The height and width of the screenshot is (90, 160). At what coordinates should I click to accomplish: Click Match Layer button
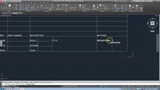73,9
